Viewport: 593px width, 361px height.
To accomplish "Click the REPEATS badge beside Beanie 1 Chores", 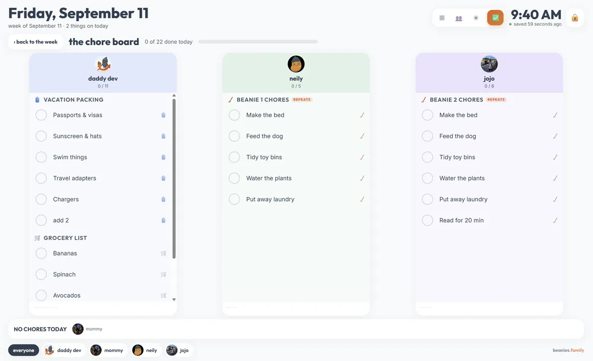I will pyautogui.click(x=302, y=99).
